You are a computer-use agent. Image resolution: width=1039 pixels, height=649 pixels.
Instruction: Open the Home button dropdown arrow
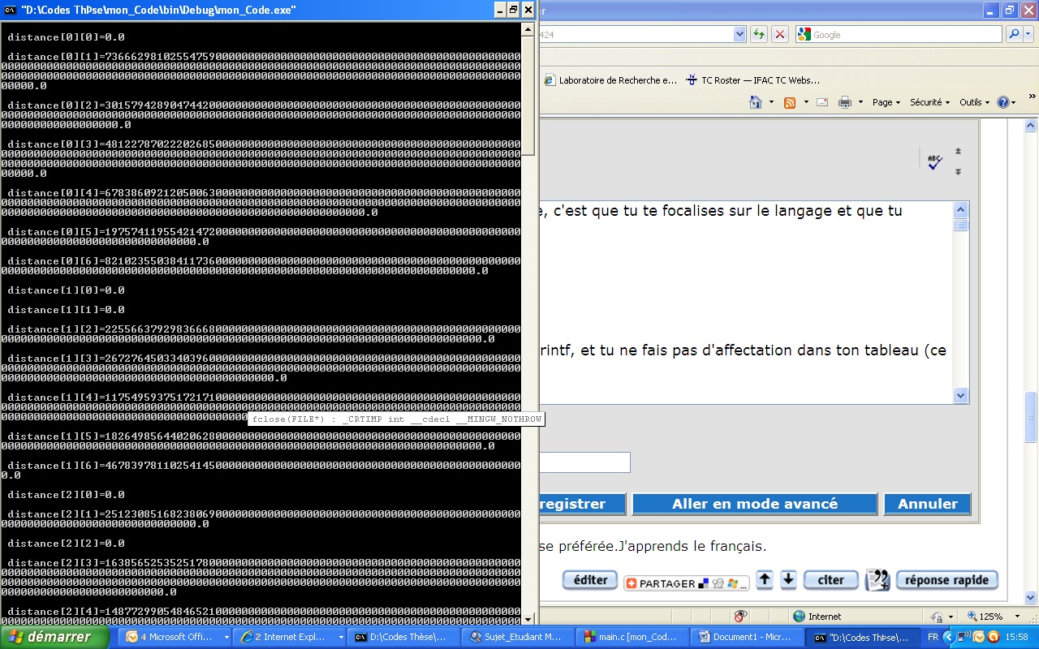click(772, 102)
